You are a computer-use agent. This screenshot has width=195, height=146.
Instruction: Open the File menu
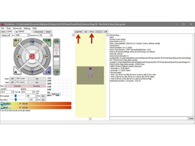[3, 28]
